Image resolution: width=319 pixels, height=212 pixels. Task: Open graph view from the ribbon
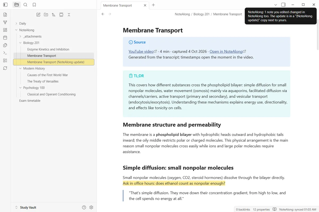tap(5, 23)
